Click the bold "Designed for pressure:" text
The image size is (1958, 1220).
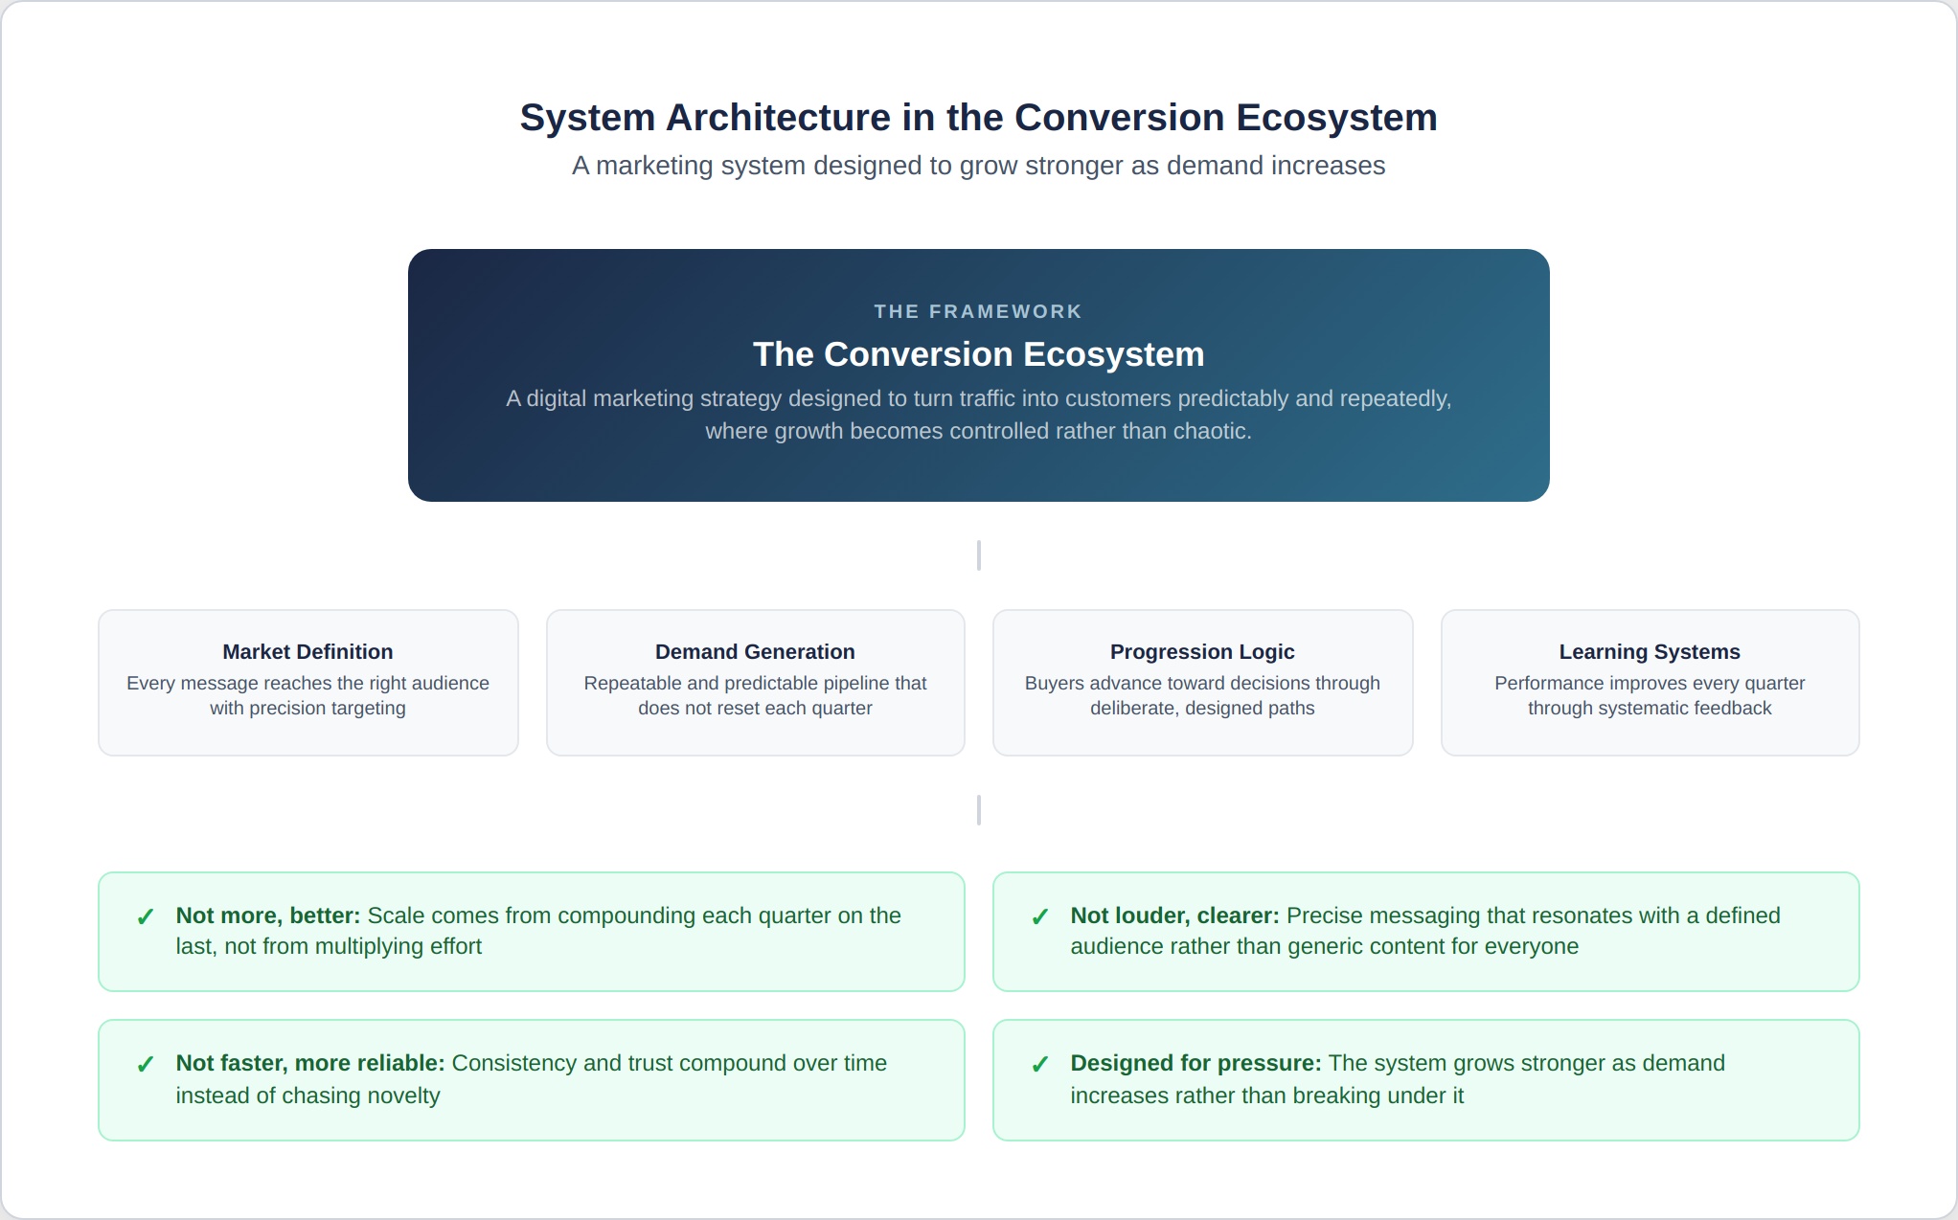[1195, 1063]
